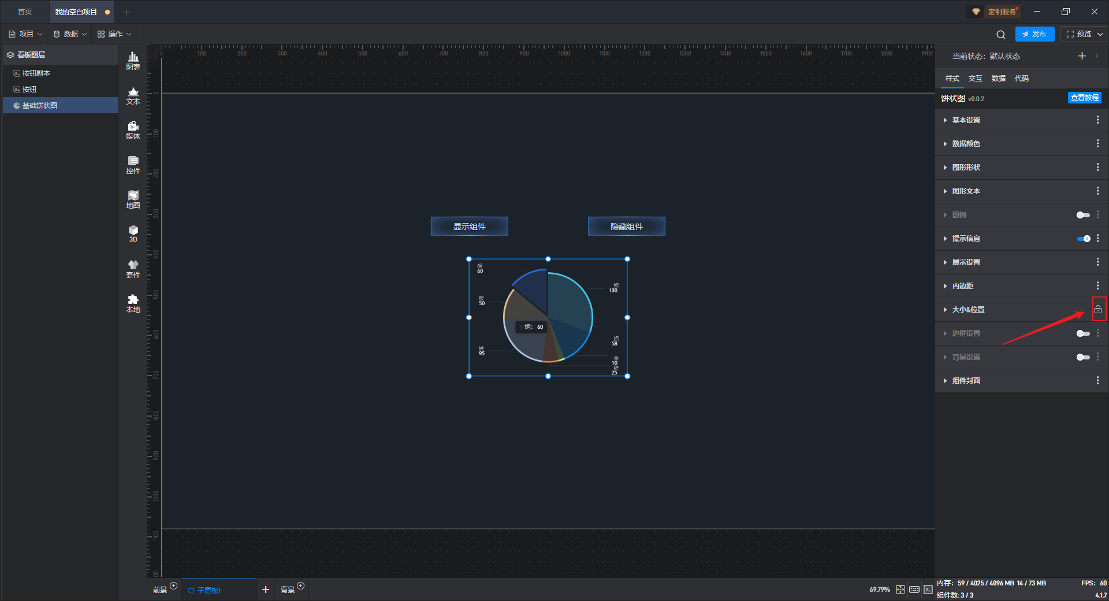Turn on the 边框设置 border toggle
This screenshot has width=1109, height=601.
[x=1083, y=333]
